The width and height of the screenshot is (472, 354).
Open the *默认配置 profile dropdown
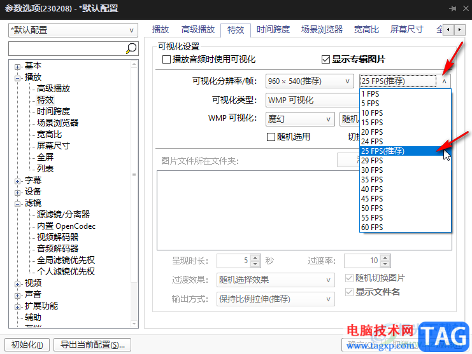point(73,30)
